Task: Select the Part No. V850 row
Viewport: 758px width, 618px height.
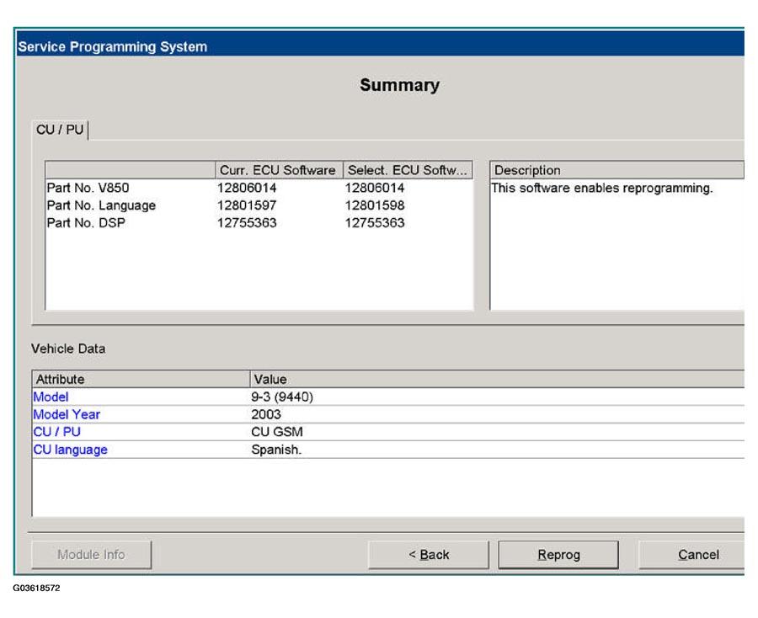Action: (x=259, y=188)
